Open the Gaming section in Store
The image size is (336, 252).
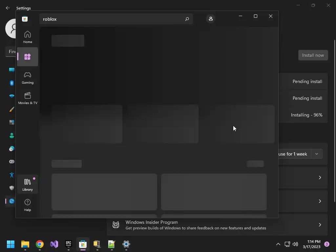coord(28,78)
